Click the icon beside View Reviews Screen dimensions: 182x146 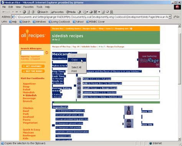coord(79,97)
